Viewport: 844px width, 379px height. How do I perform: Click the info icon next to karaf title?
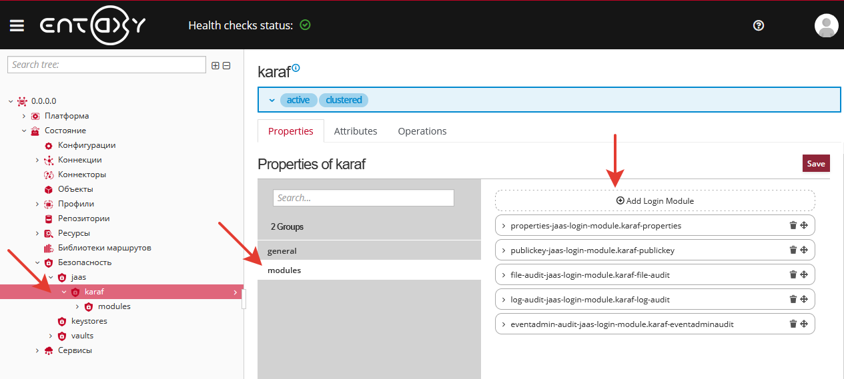coord(296,67)
